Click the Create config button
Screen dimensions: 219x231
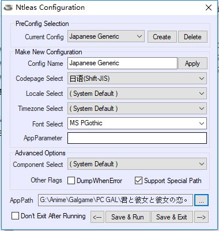point(162,36)
